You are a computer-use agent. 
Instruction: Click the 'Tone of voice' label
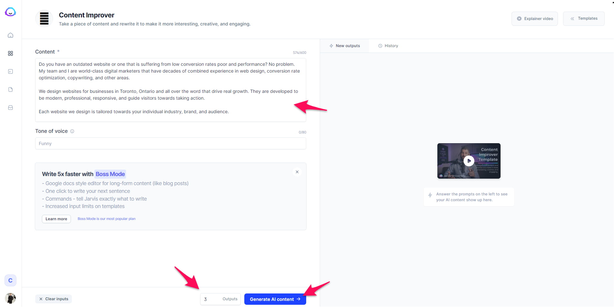coord(51,131)
